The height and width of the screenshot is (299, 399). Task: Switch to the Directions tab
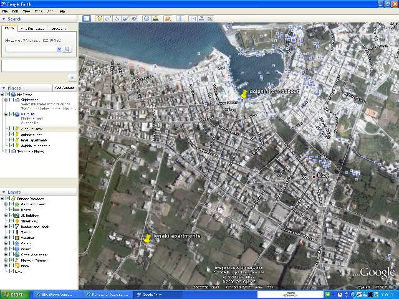tap(58, 29)
